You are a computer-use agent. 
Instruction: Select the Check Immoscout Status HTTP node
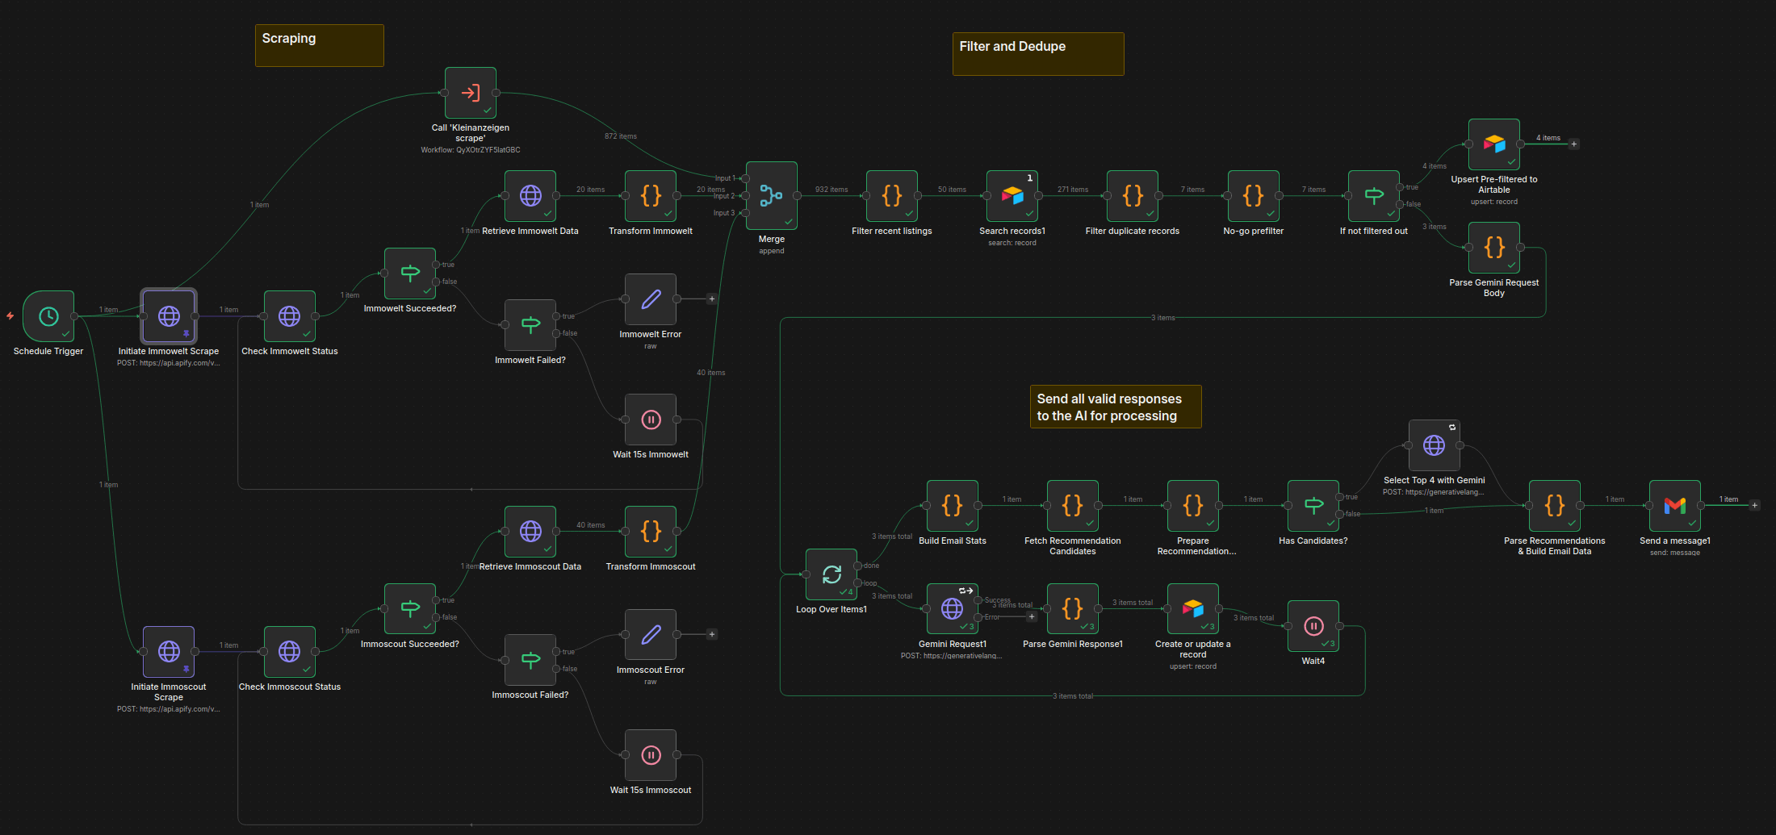click(289, 652)
